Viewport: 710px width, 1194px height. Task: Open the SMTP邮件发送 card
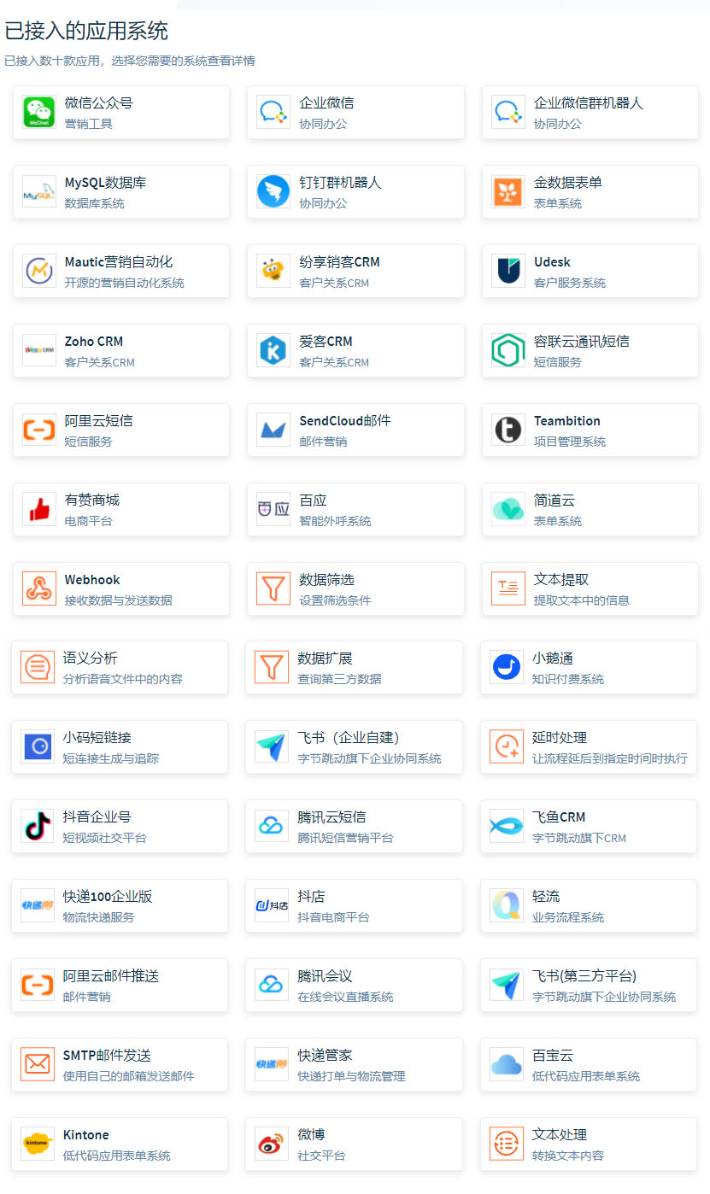tap(120, 1065)
